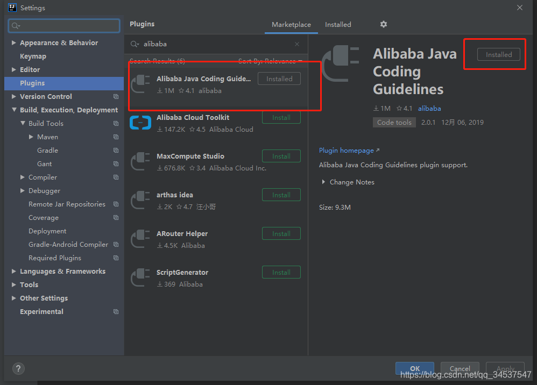
Task: Expand the Version Control tree node
Action: 13,96
